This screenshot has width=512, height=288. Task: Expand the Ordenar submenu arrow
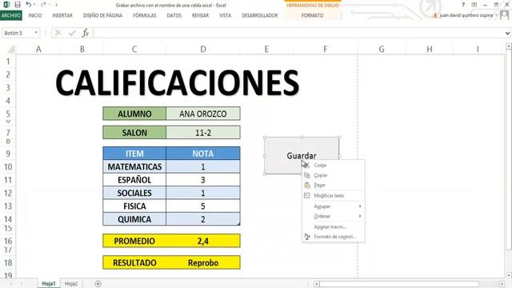pyautogui.click(x=360, y=216)
